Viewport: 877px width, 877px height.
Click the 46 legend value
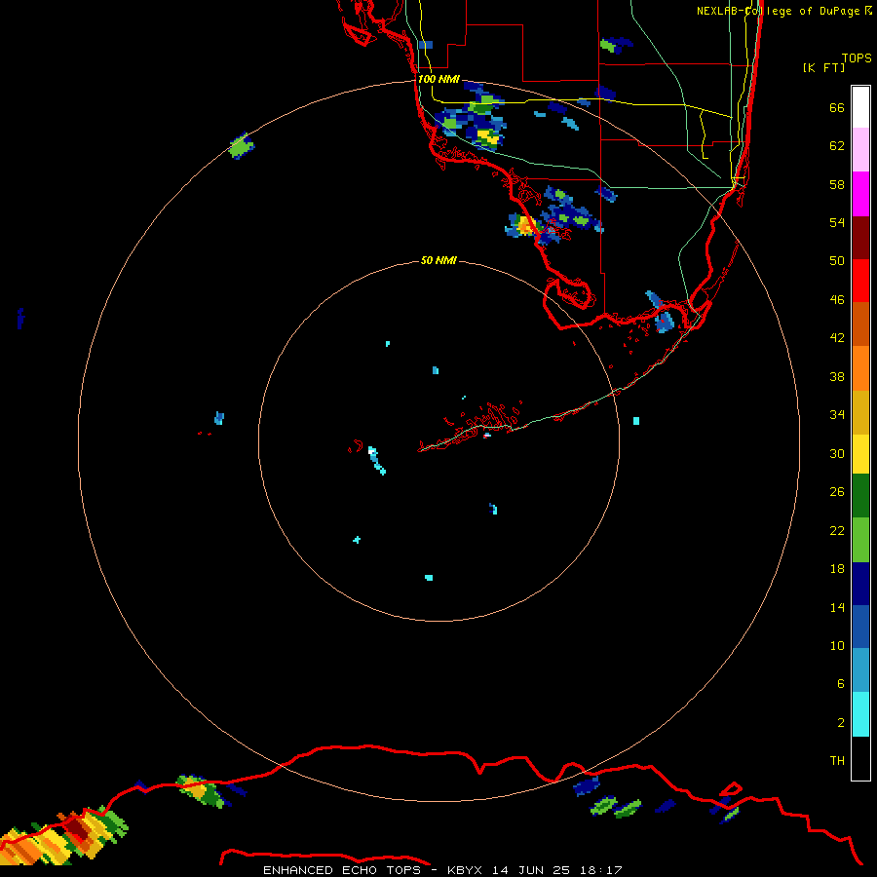pyautogui.click(x=837, y=299)
